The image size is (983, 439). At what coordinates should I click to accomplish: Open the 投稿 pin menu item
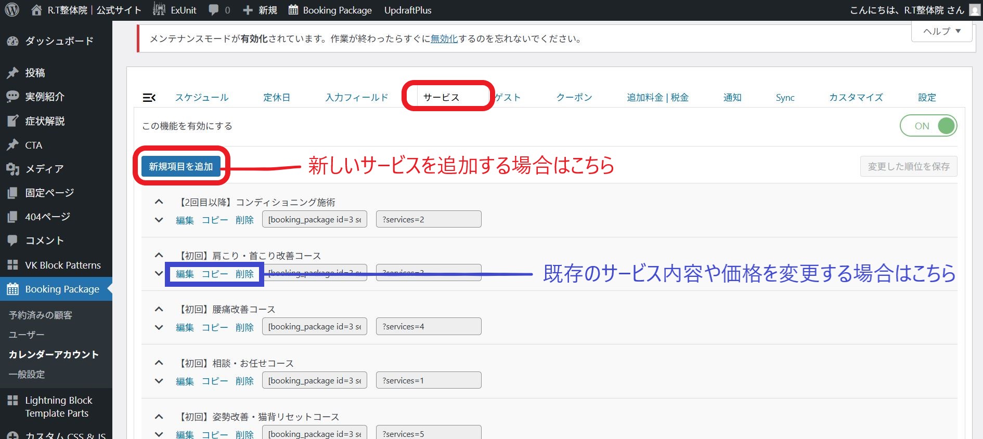click(35, 73)
